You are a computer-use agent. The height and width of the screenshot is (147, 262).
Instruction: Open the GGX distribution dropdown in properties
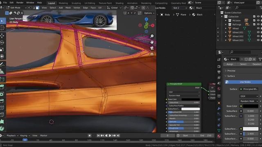(249, 96)
